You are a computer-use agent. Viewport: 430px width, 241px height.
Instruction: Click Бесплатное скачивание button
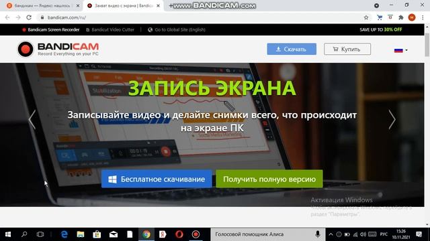[157, 179]
